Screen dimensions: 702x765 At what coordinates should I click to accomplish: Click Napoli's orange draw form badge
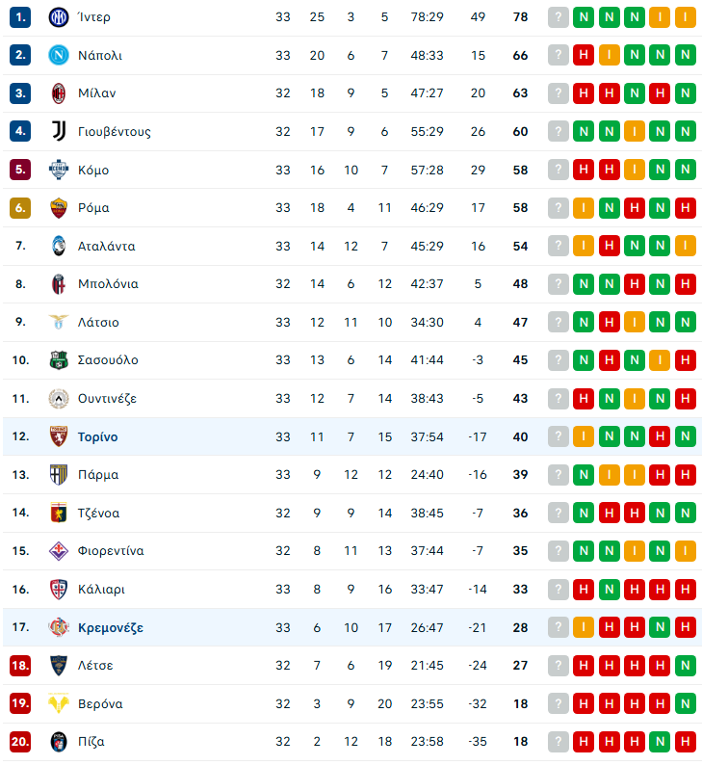click(610, 56)
